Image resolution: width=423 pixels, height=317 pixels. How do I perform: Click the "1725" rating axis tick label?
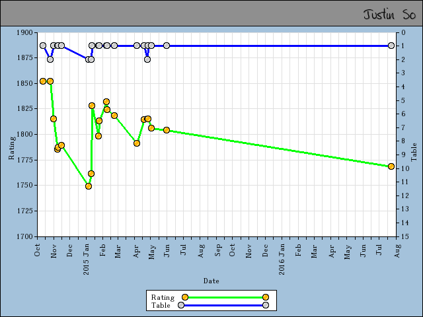[x=24, y=211]
